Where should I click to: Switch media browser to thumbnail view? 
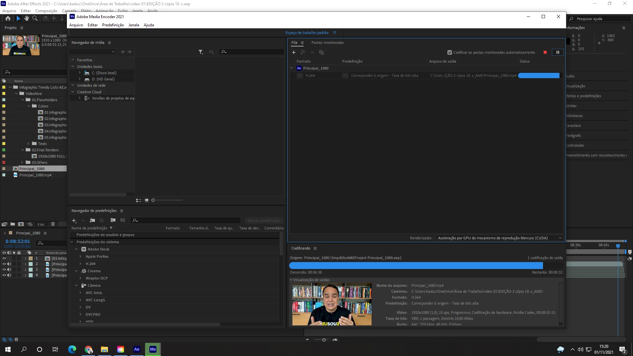pyautogui.click(x=147, y=200)
